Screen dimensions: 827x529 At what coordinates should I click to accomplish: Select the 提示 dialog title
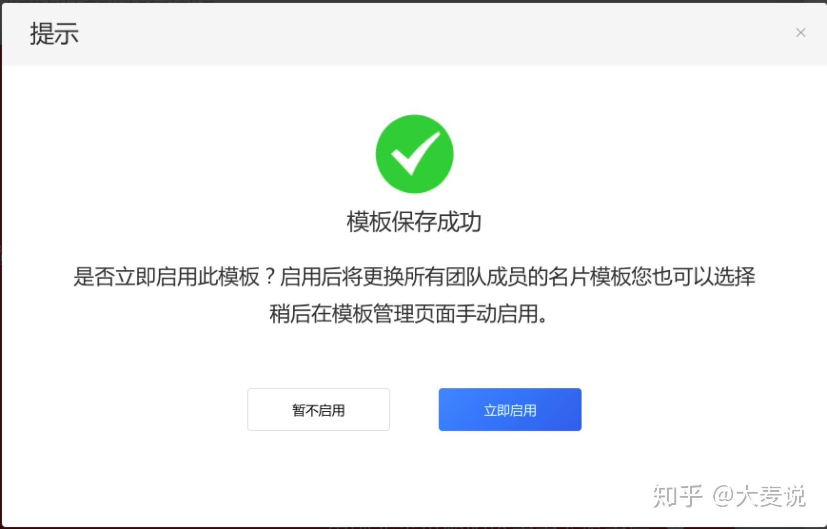pos(55,33)
